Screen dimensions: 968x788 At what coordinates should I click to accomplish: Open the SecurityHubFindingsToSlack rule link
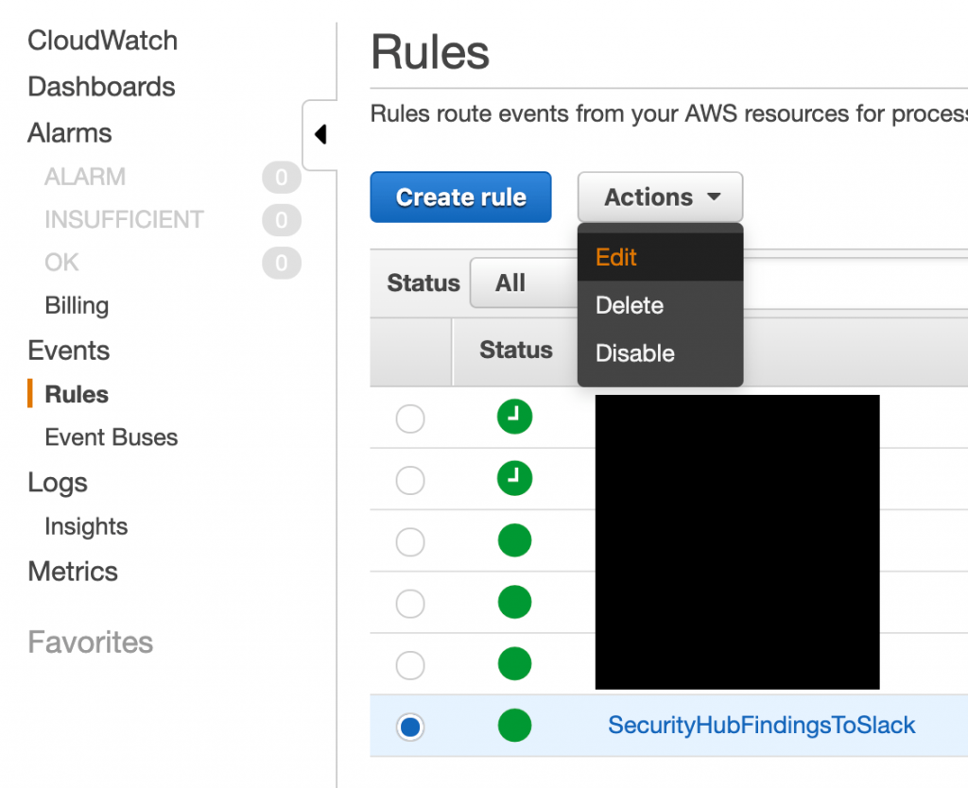pos(761,726)
